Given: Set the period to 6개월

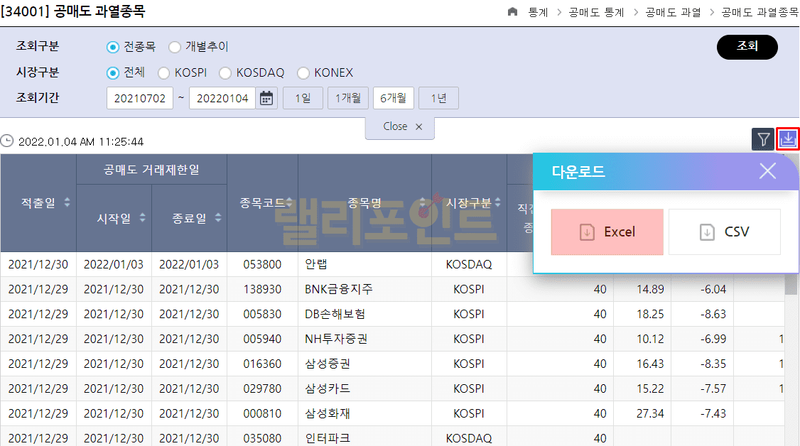Looking at the screenshot, I should [394, 98].
